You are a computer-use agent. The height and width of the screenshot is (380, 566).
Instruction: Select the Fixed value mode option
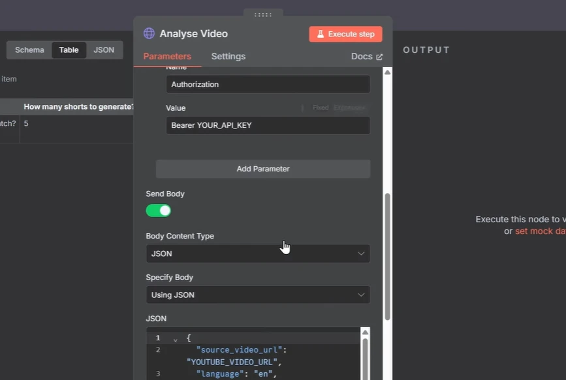pyautogui.click(x=321, y=108)
